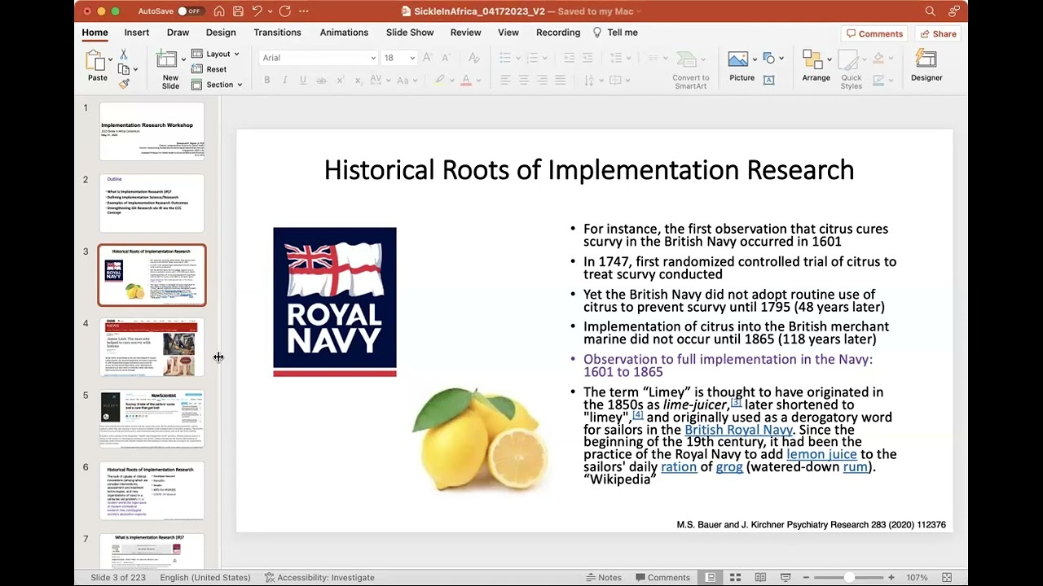Viewport: 1043px width, 586px height.
Task: Switch to the Design tab
Action: pyautogui.click(x=221, y=33)
